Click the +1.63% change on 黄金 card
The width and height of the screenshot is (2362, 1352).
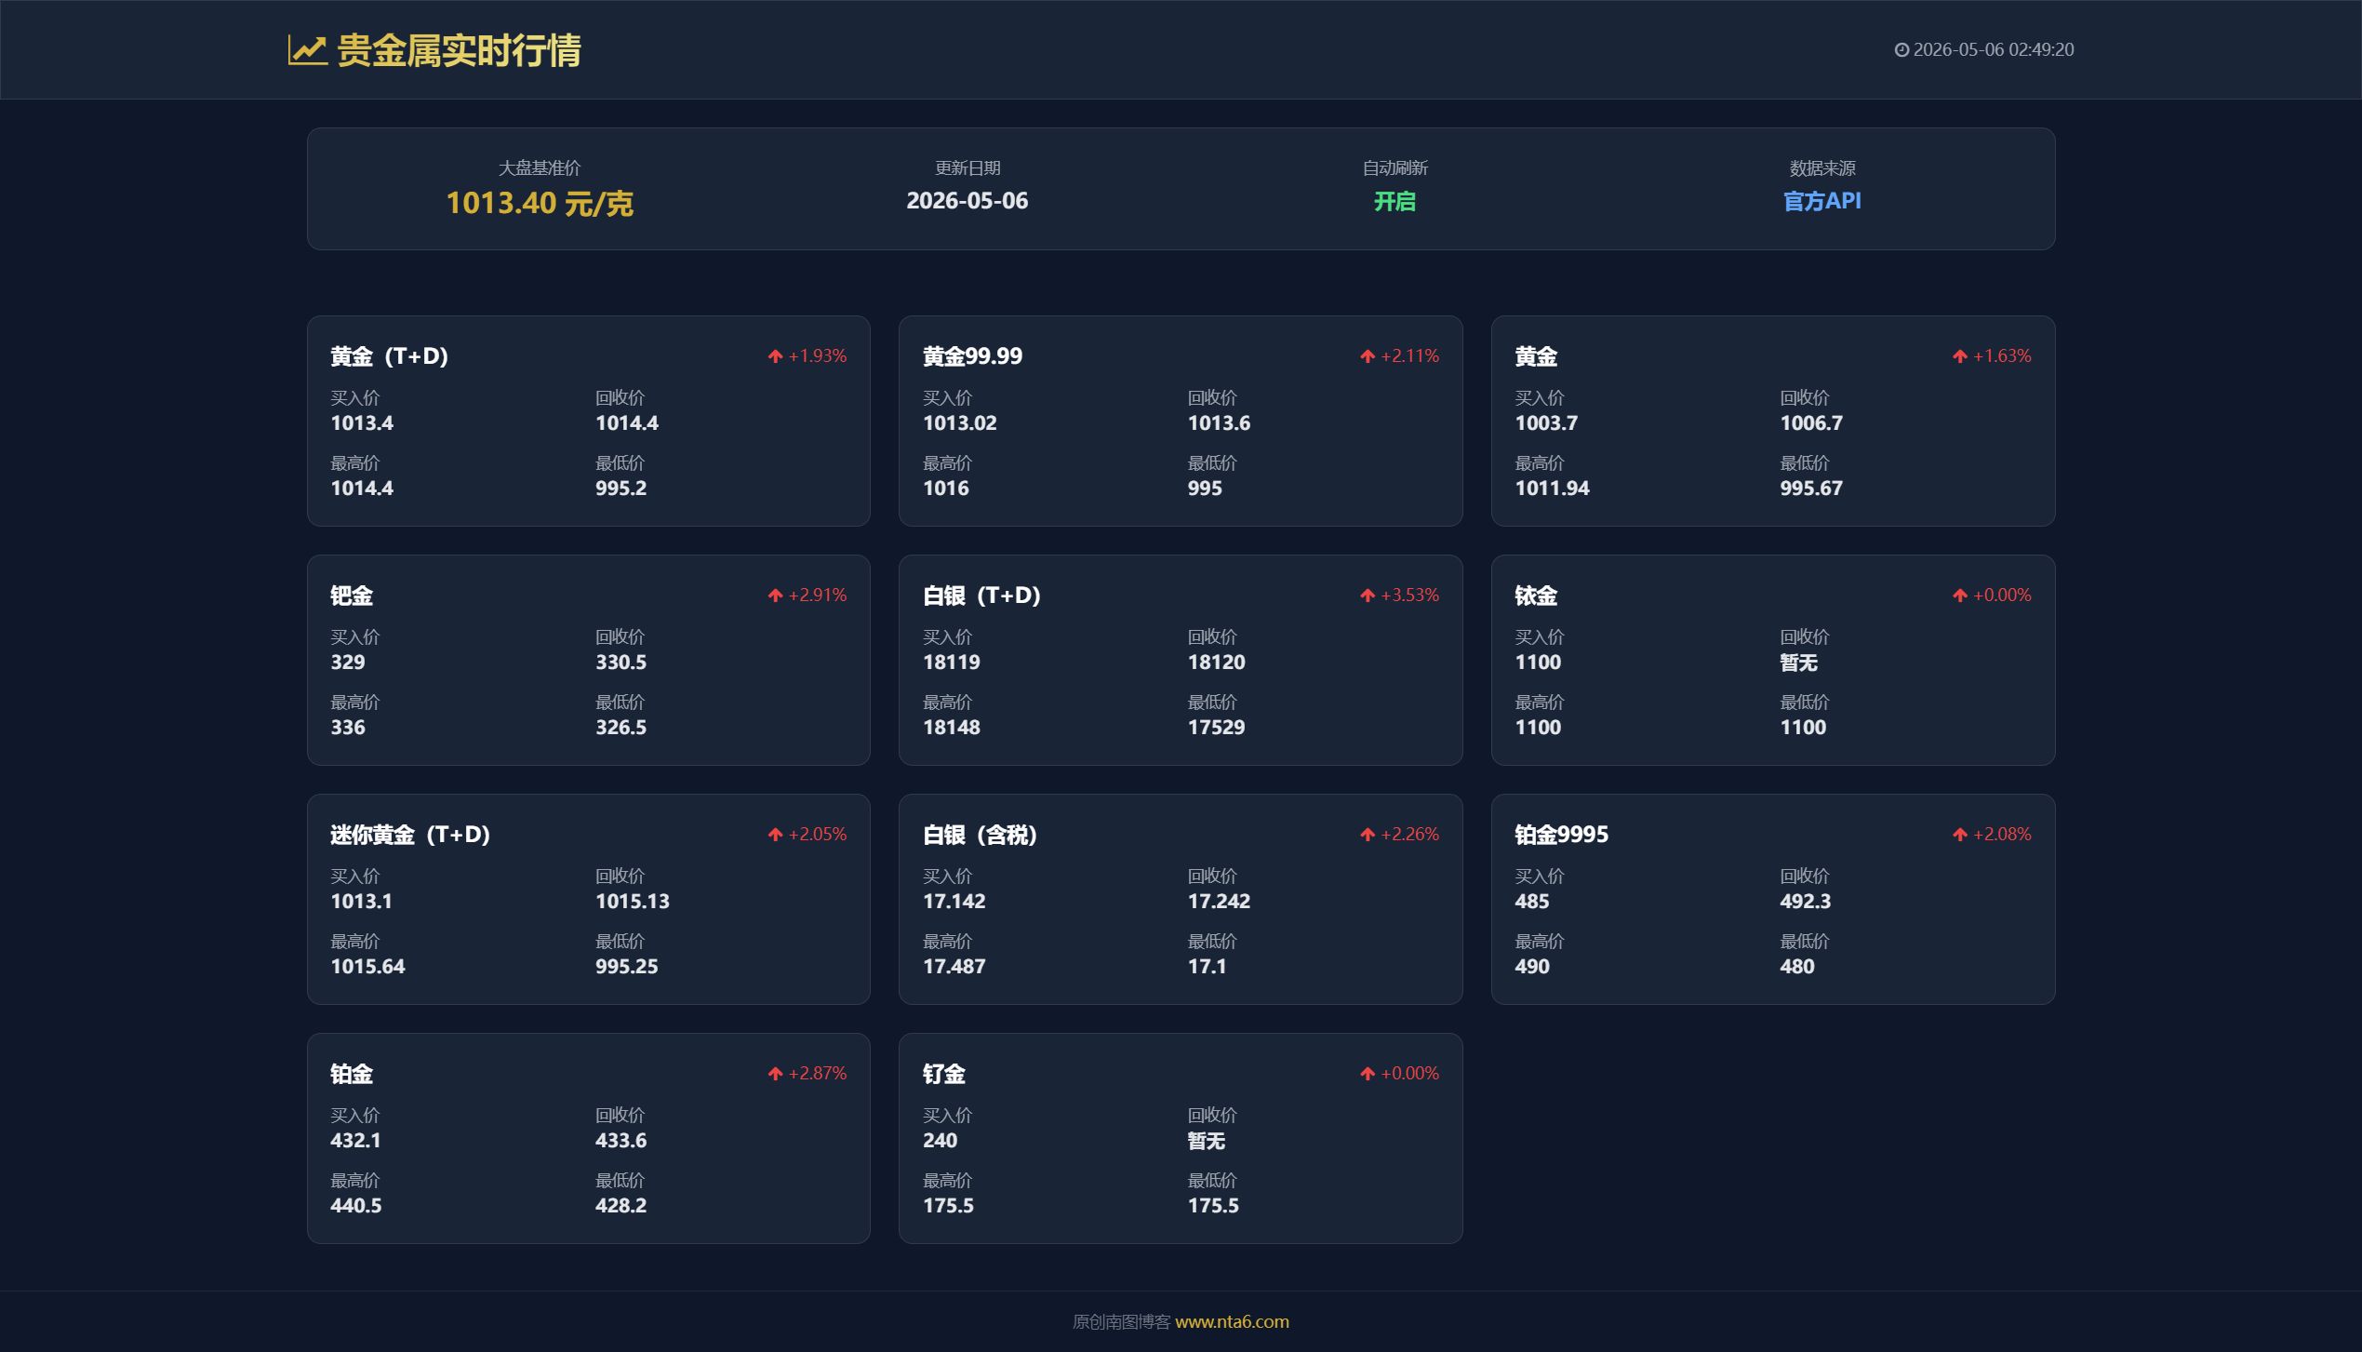[x=2002, y=356]
